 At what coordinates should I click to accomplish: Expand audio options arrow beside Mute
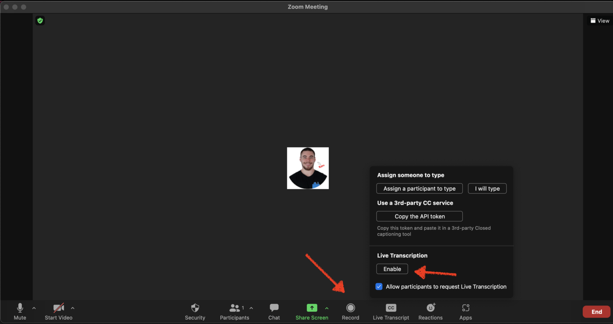tap(34, 308)
